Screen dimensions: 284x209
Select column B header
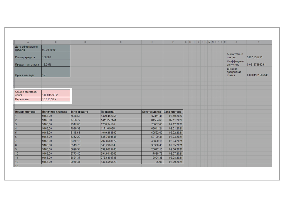(x=56, y=42)
